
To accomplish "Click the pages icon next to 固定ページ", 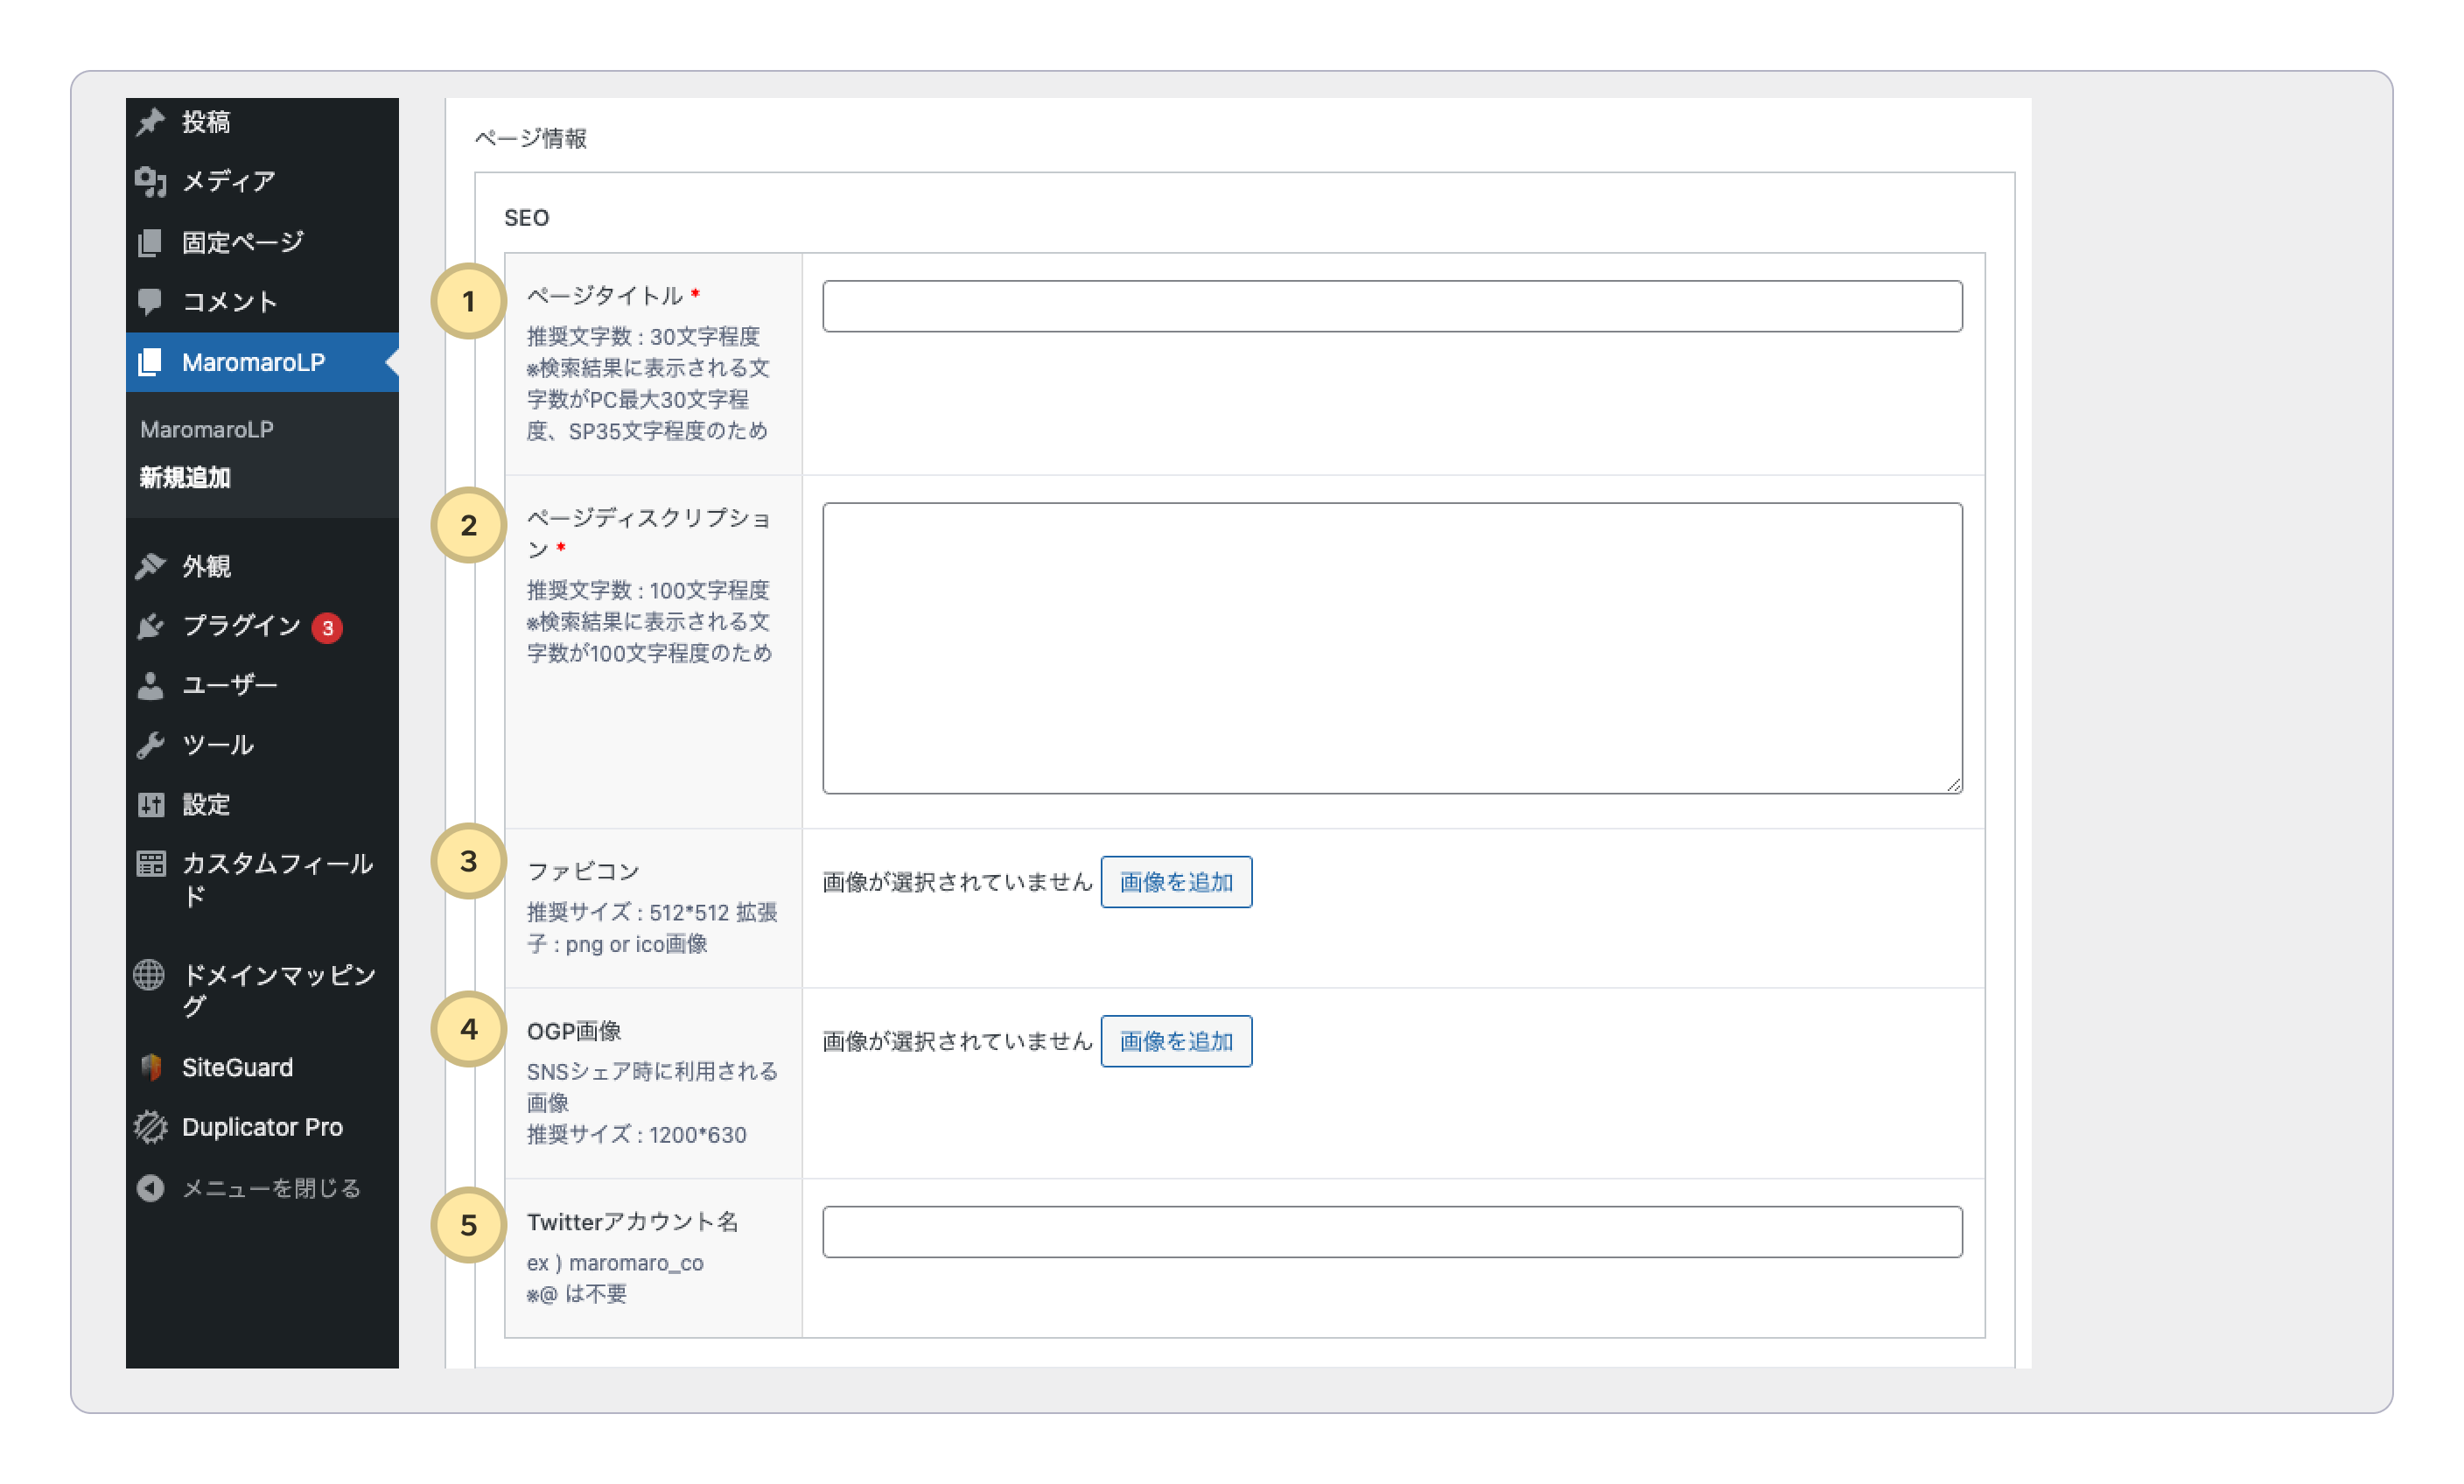I will coord(150,242).
